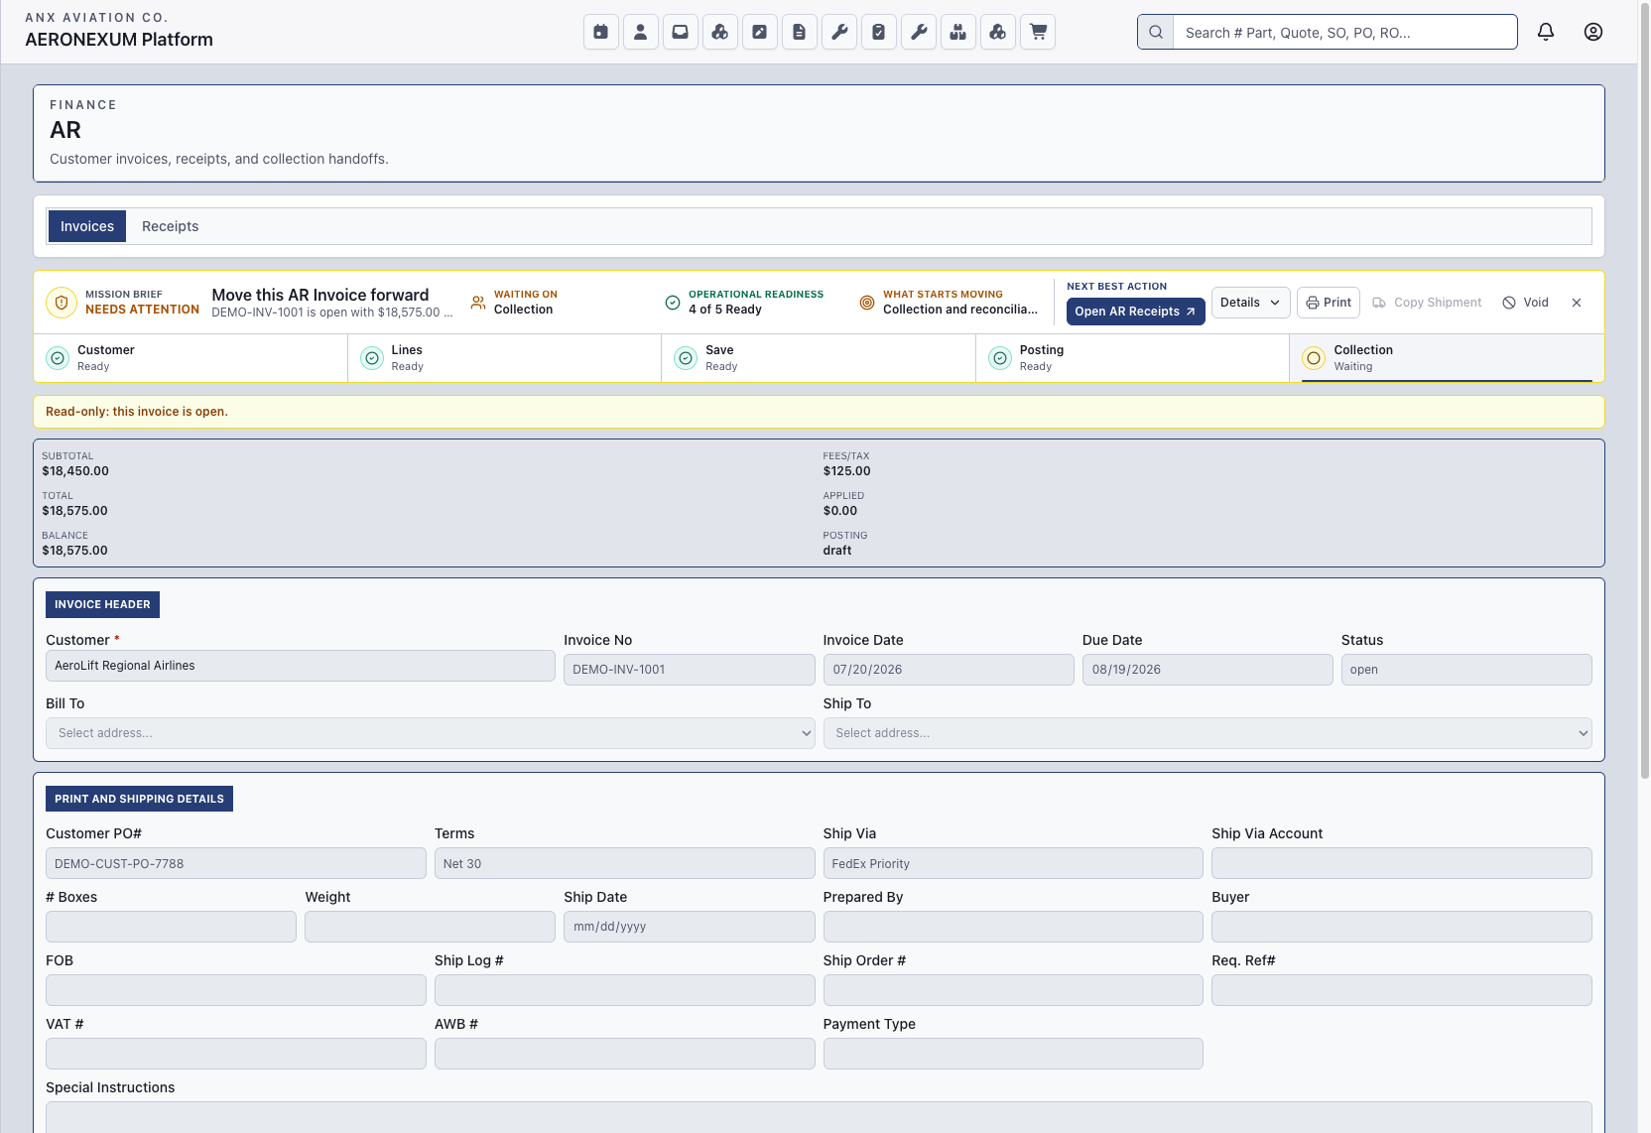
Task: Click the Customer PO# field
Action: point(236,863)
